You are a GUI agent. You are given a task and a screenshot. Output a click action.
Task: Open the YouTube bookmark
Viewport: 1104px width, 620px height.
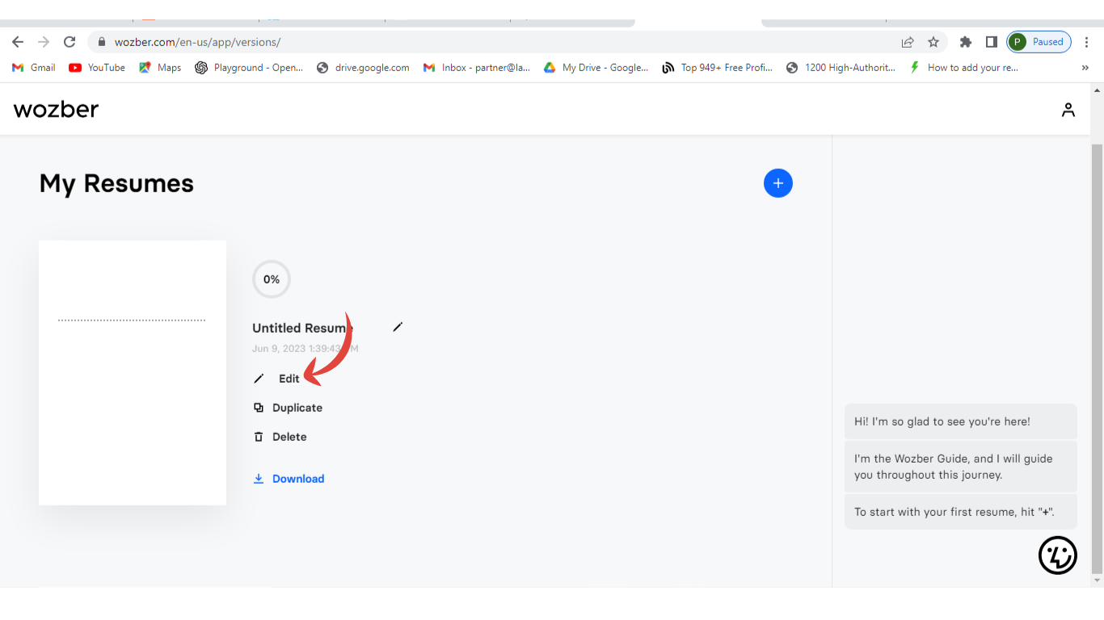[97, 68]
